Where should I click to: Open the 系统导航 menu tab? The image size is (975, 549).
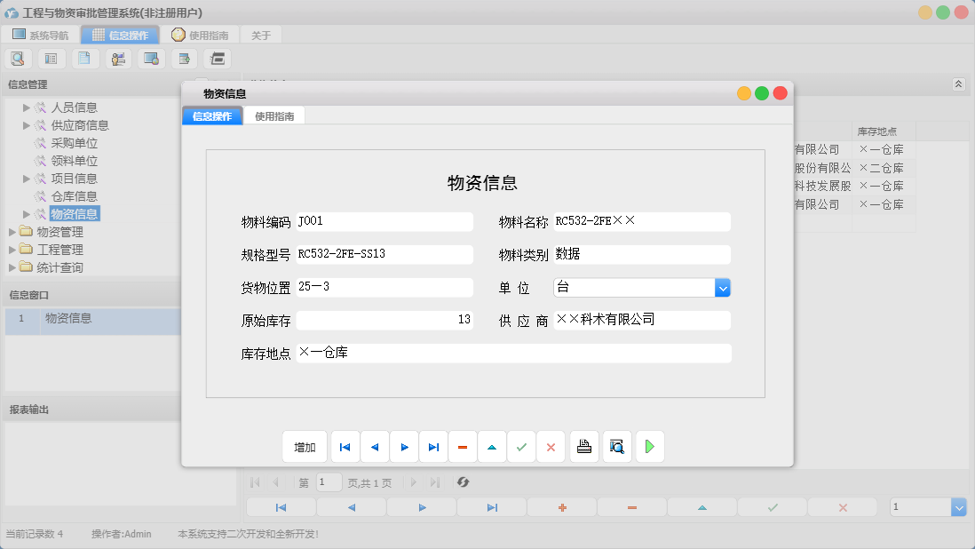(x=39, y=35)
